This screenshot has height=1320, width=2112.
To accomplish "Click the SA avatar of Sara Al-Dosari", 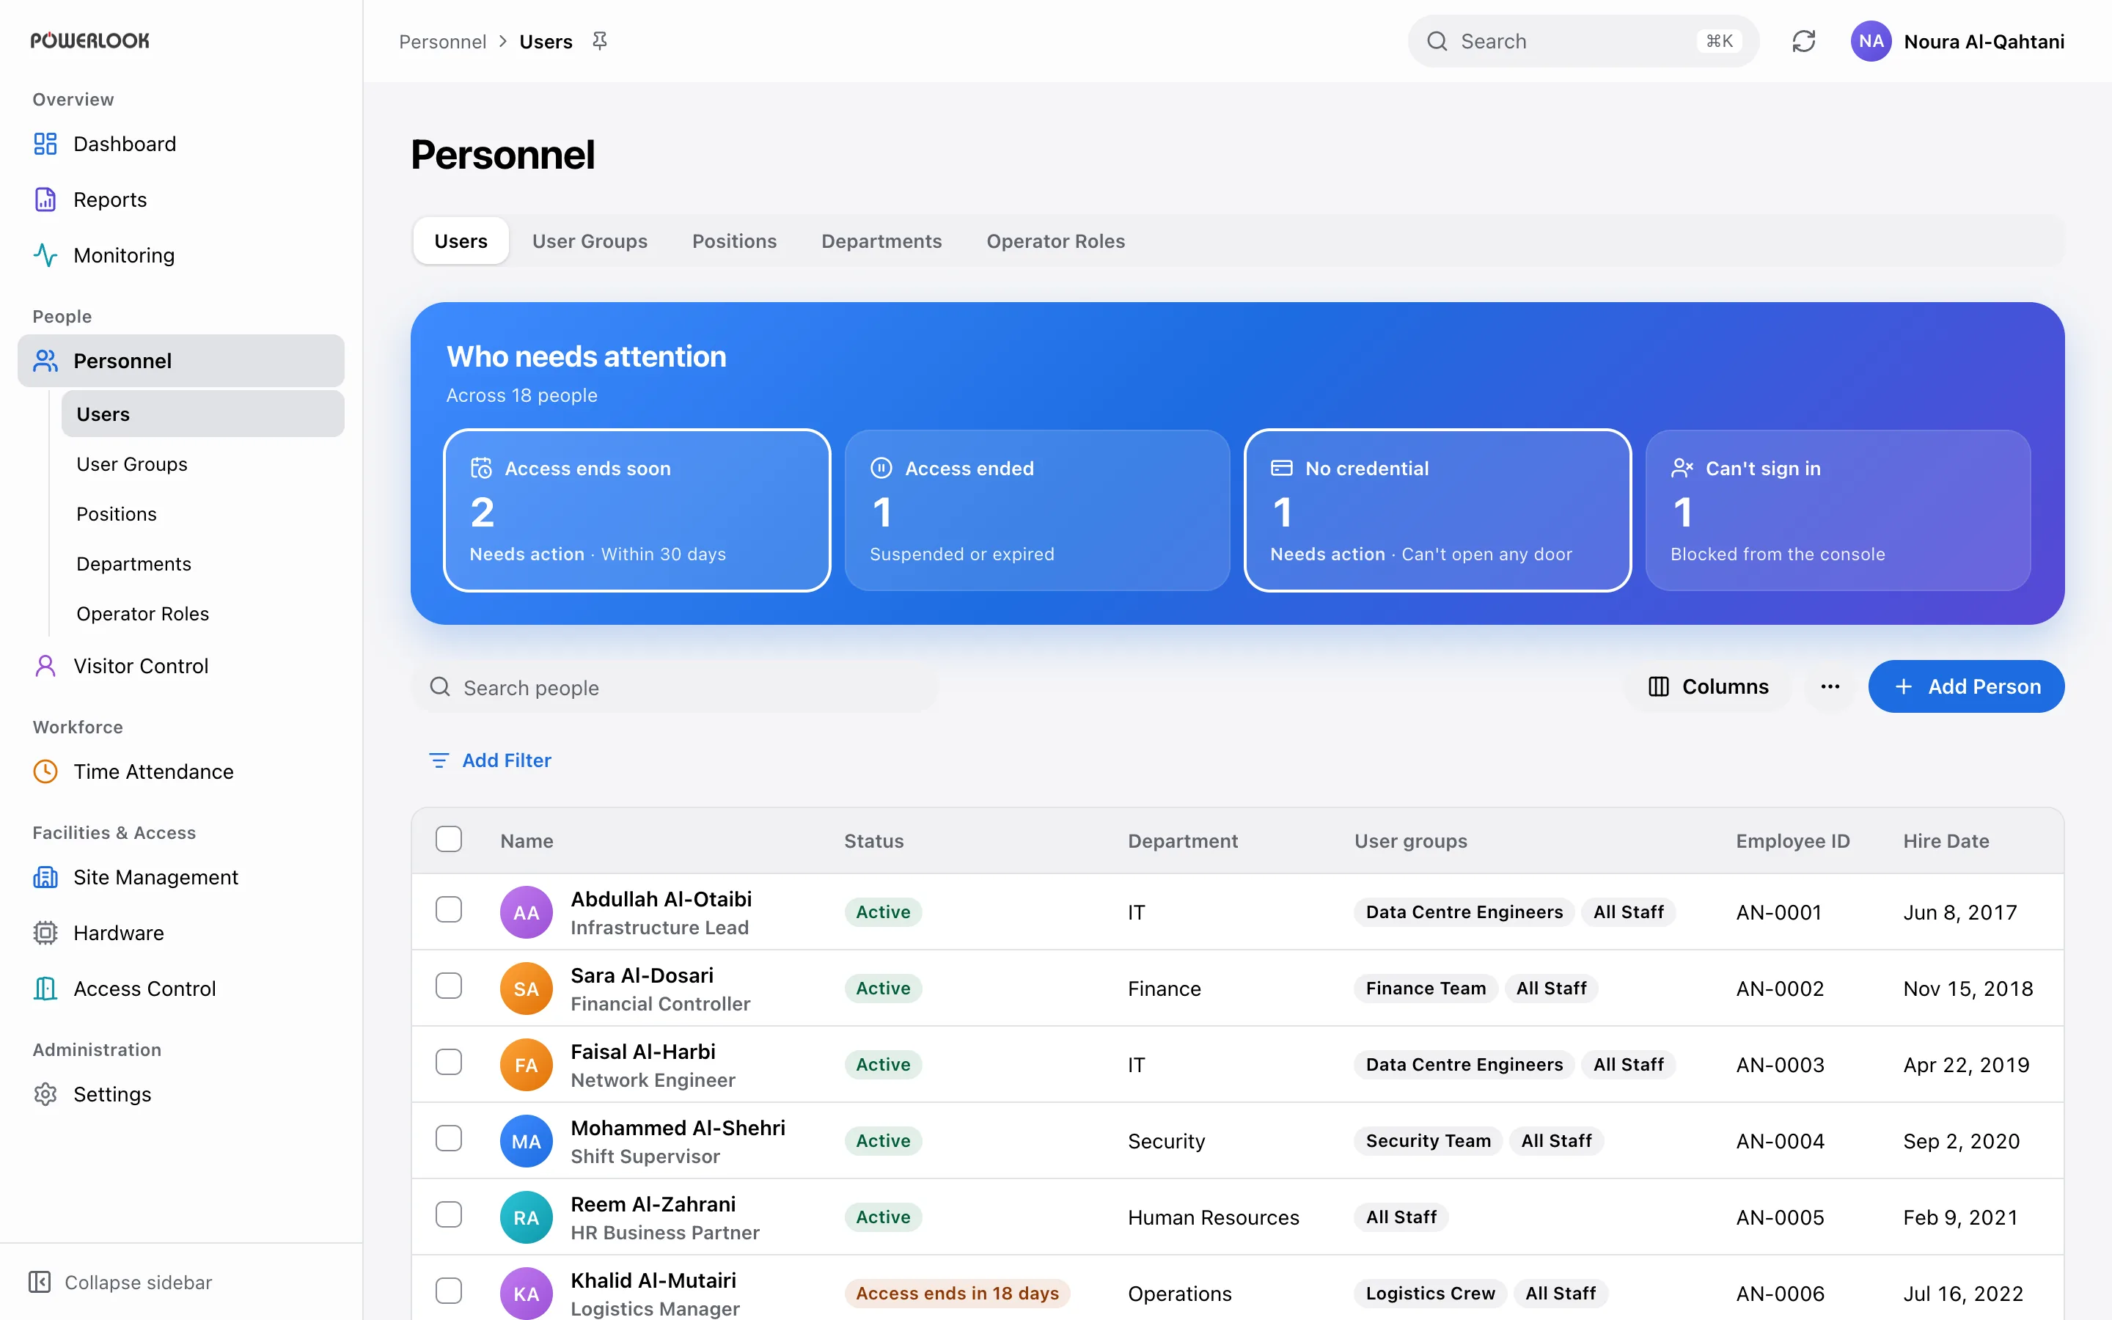I will point(527,989).
